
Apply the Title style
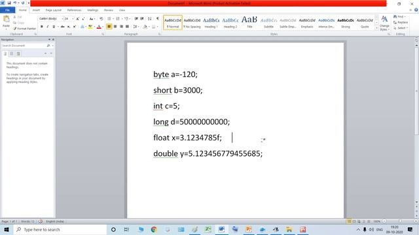click(x=249, y=23)
